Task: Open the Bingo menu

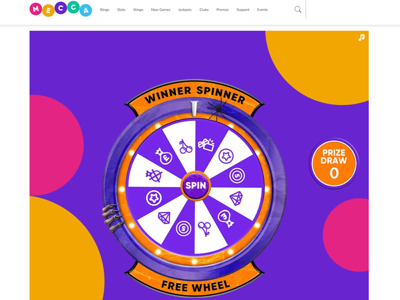Action: point(104,9)
